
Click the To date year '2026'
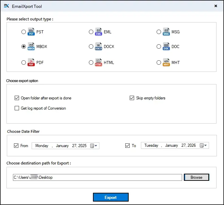192,145
